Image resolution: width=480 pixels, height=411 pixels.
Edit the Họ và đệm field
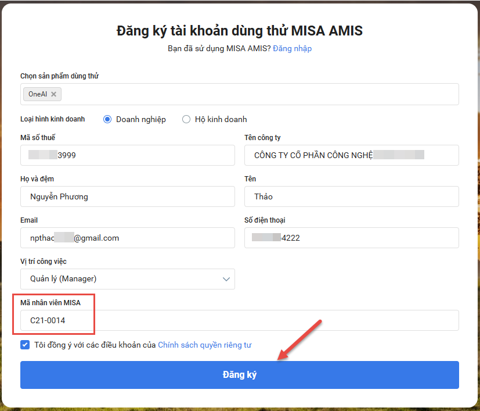[128, 196]
